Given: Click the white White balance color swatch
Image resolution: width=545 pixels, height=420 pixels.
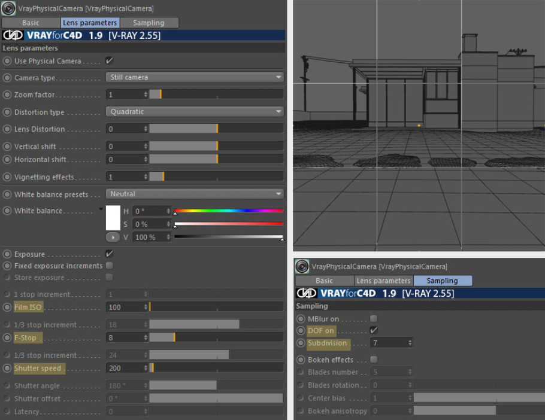Looking at the screenshot, I should click(x=113, y=218).
